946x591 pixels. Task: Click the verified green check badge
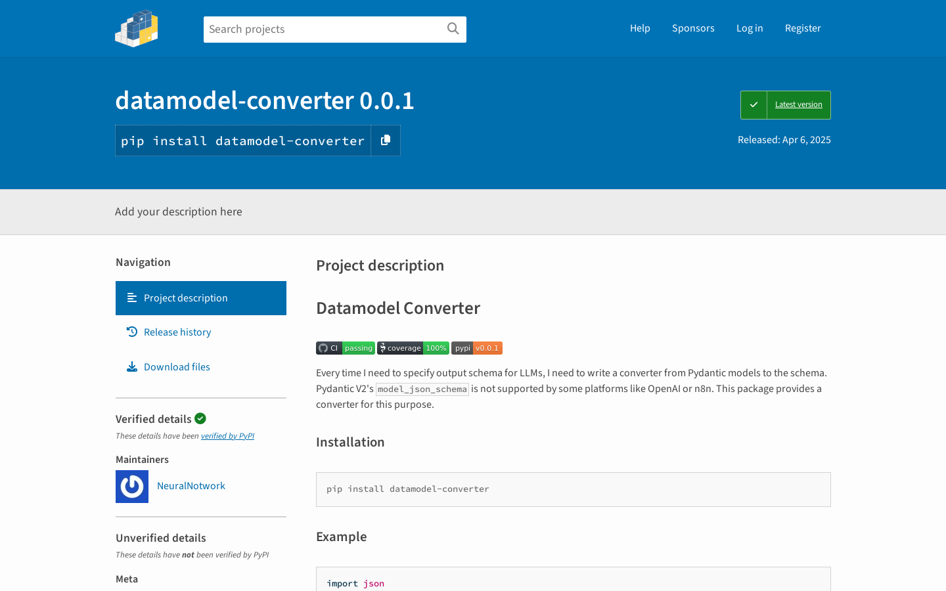200,418
